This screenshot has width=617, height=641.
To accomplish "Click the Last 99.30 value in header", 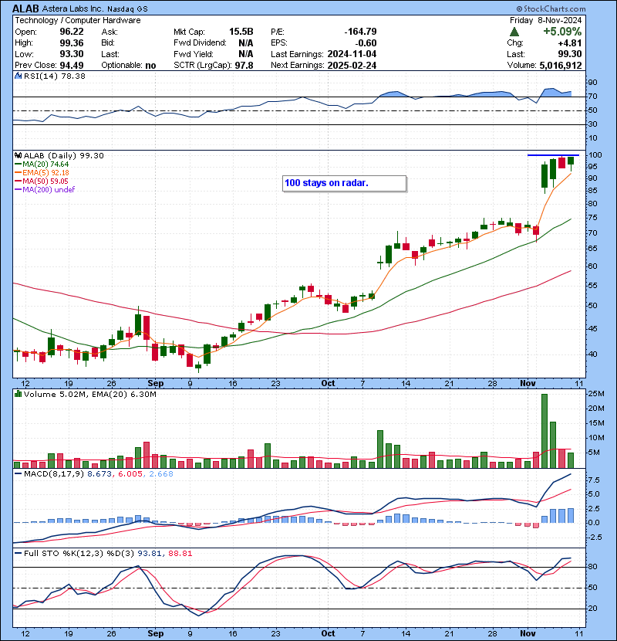I will (570, 54).
